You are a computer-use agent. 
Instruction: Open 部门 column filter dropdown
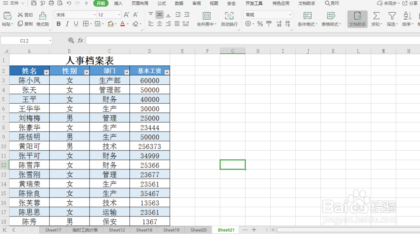[127, 72]
